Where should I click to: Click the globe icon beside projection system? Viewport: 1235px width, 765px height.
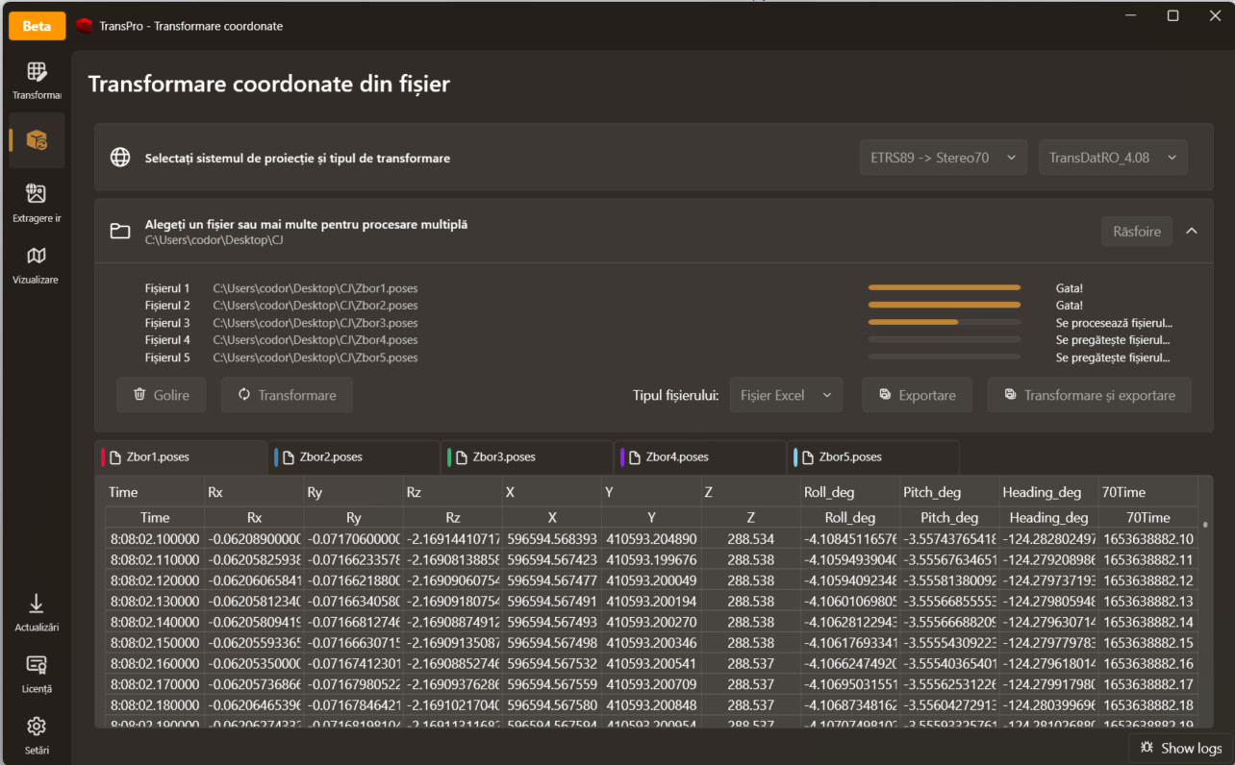coord(120,158)
